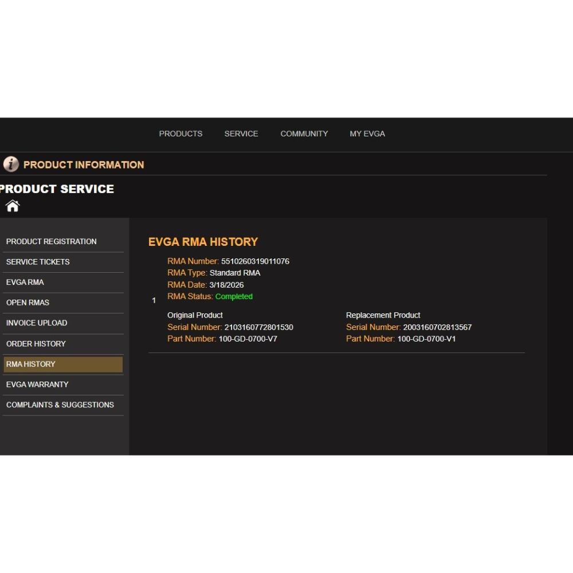Screen dimensions: 573x573
Task: Click original serial number 2103160772801530
Action: point(259,327)
